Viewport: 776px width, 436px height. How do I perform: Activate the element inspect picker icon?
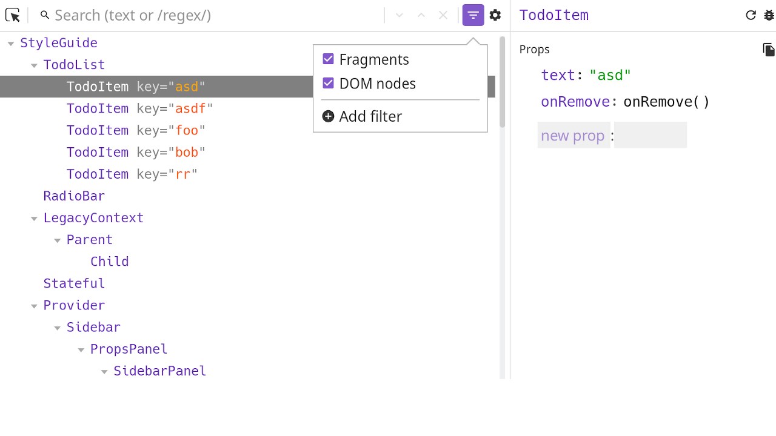click(x=12, y=15)
